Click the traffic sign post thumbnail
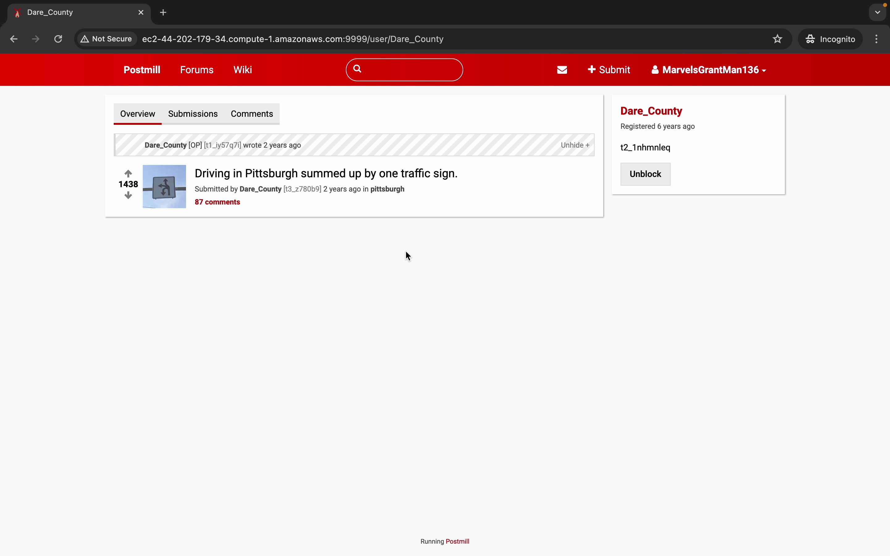 pyautogui.click(x=164, y=187)
